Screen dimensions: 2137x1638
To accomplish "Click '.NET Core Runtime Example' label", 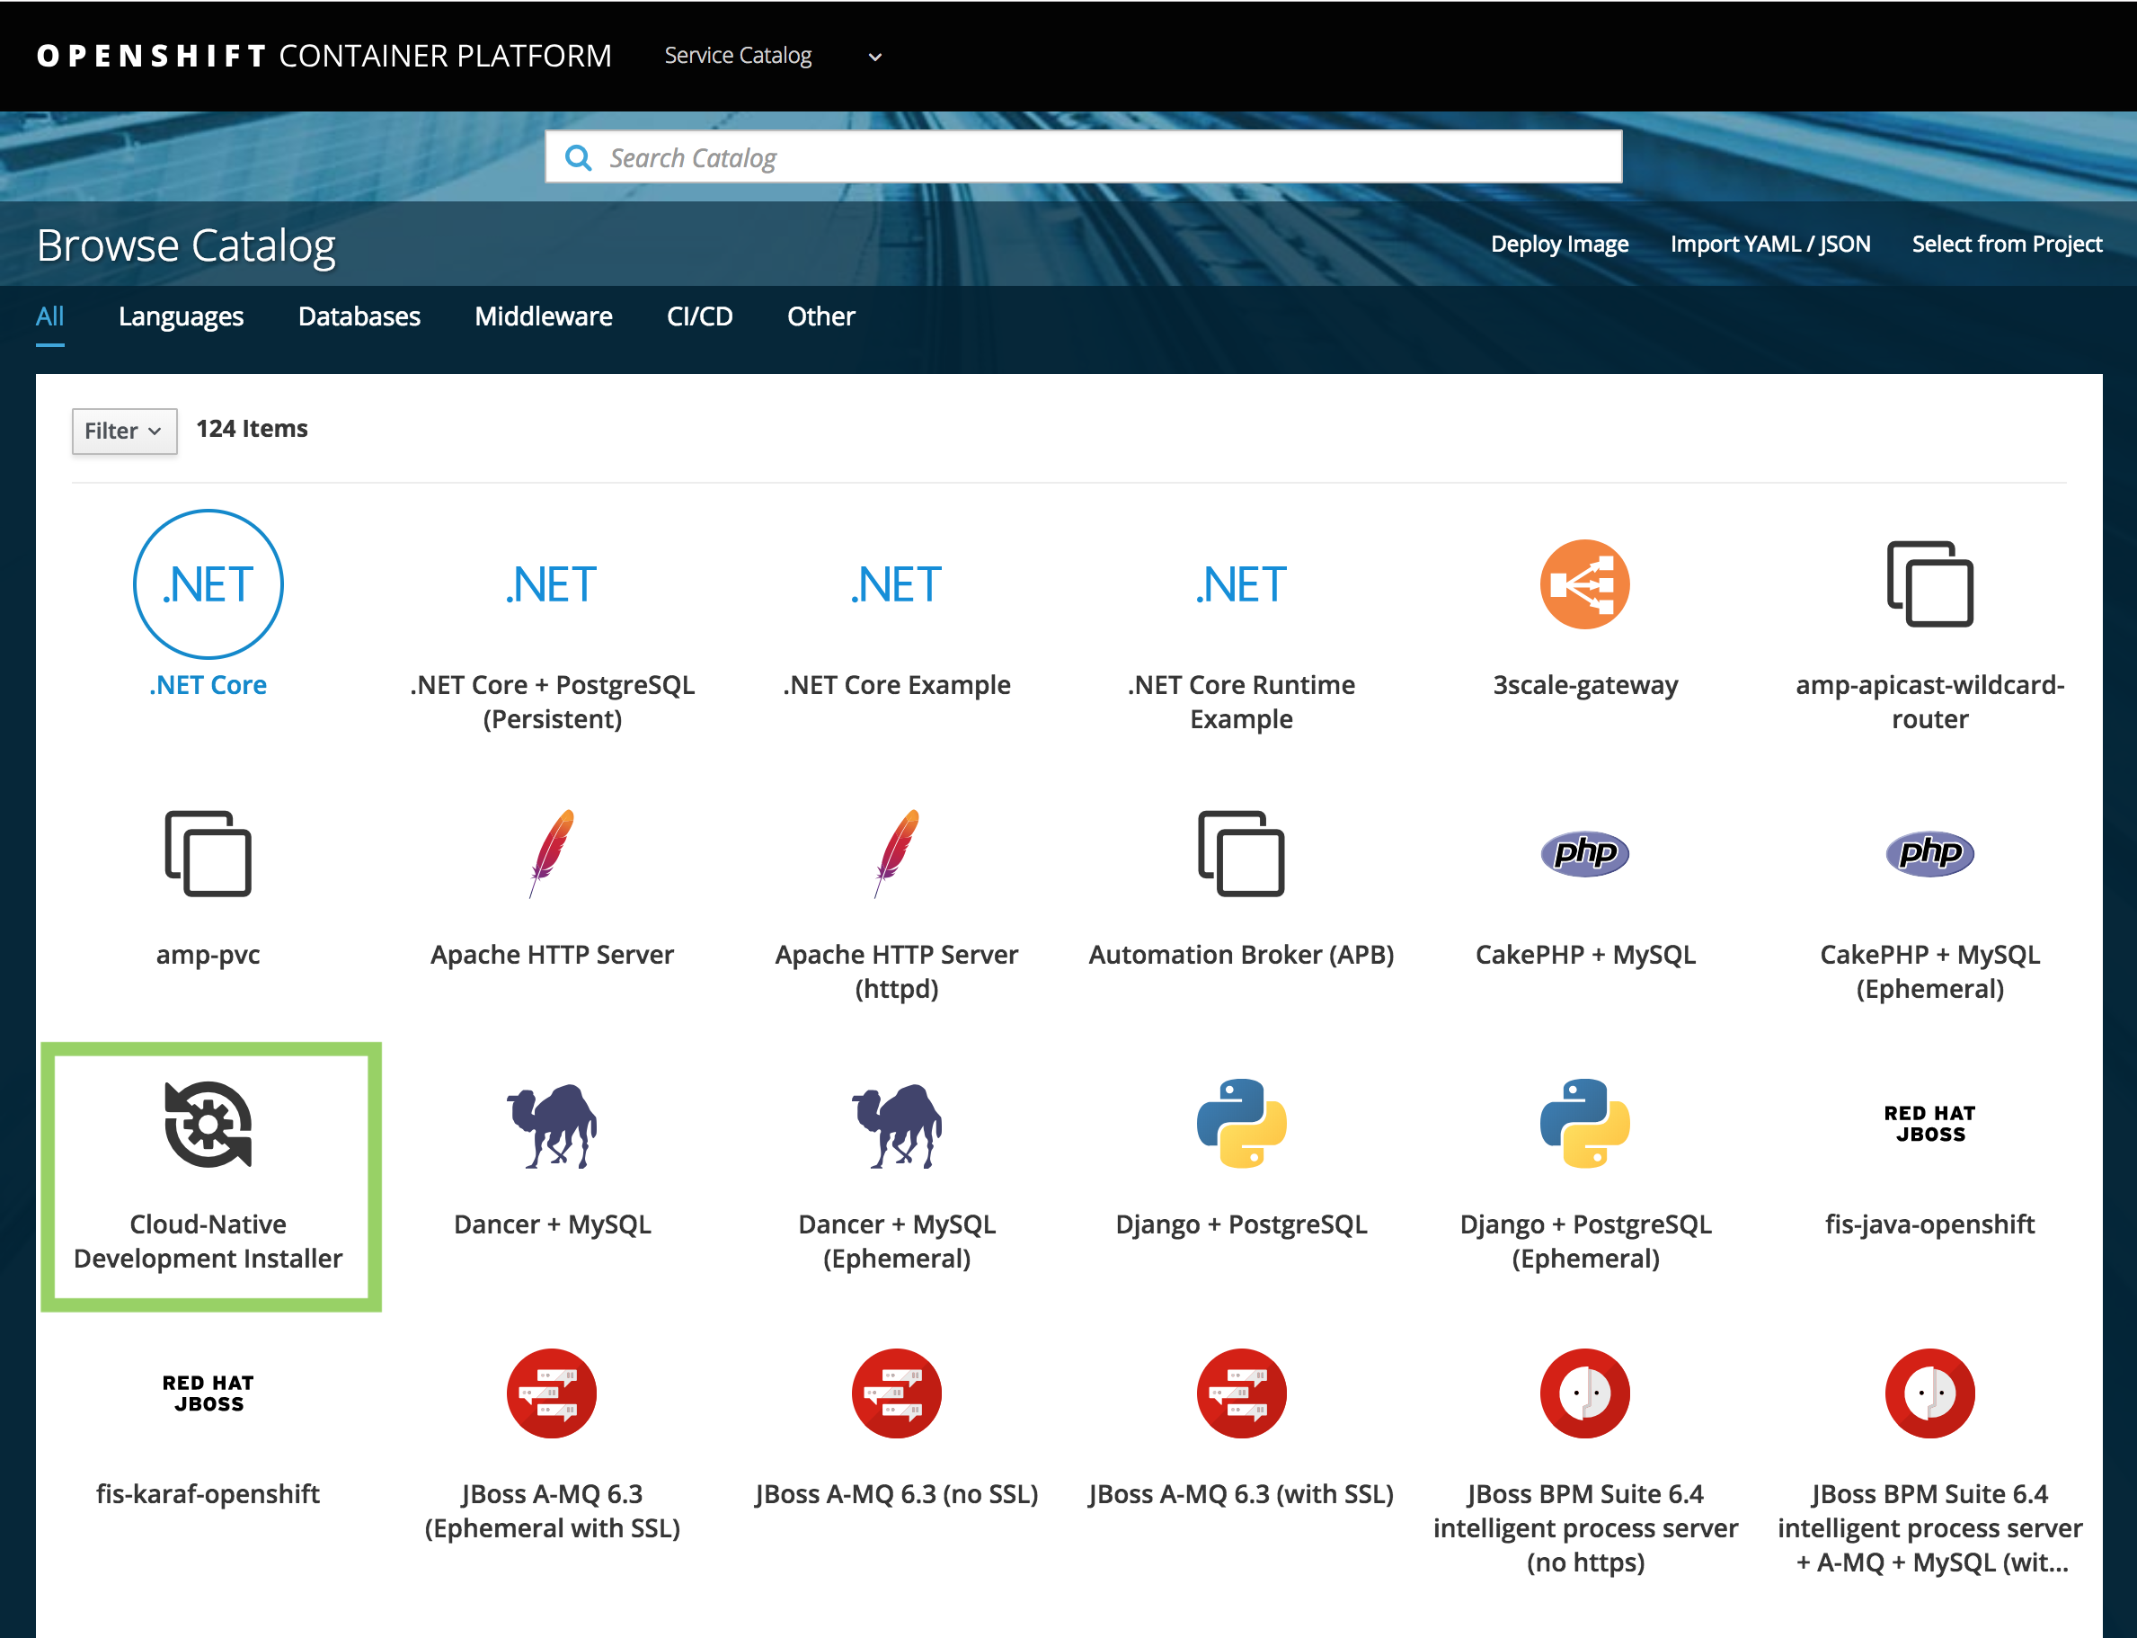I will 1240,701.
